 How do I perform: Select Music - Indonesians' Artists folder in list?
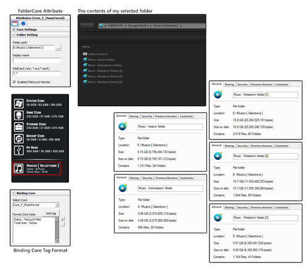(x=102, y=65)
